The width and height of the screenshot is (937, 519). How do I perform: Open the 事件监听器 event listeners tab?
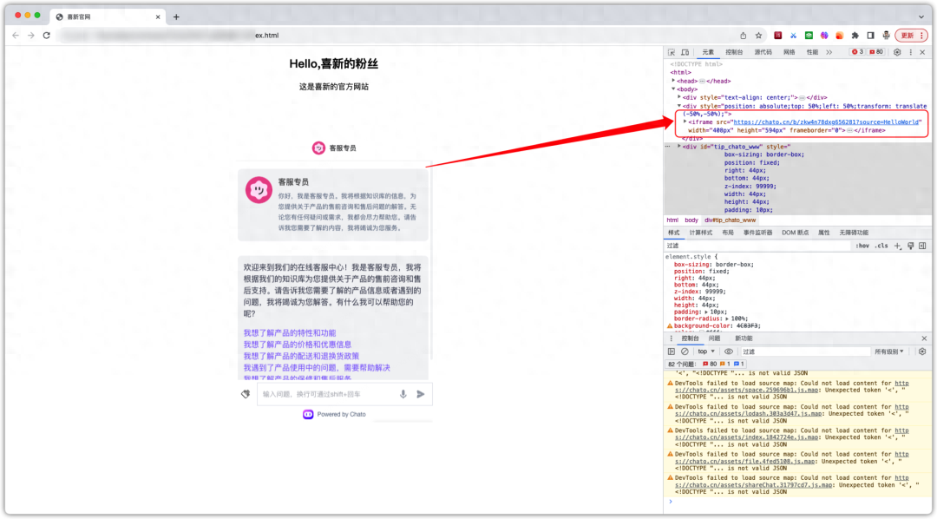757,233
